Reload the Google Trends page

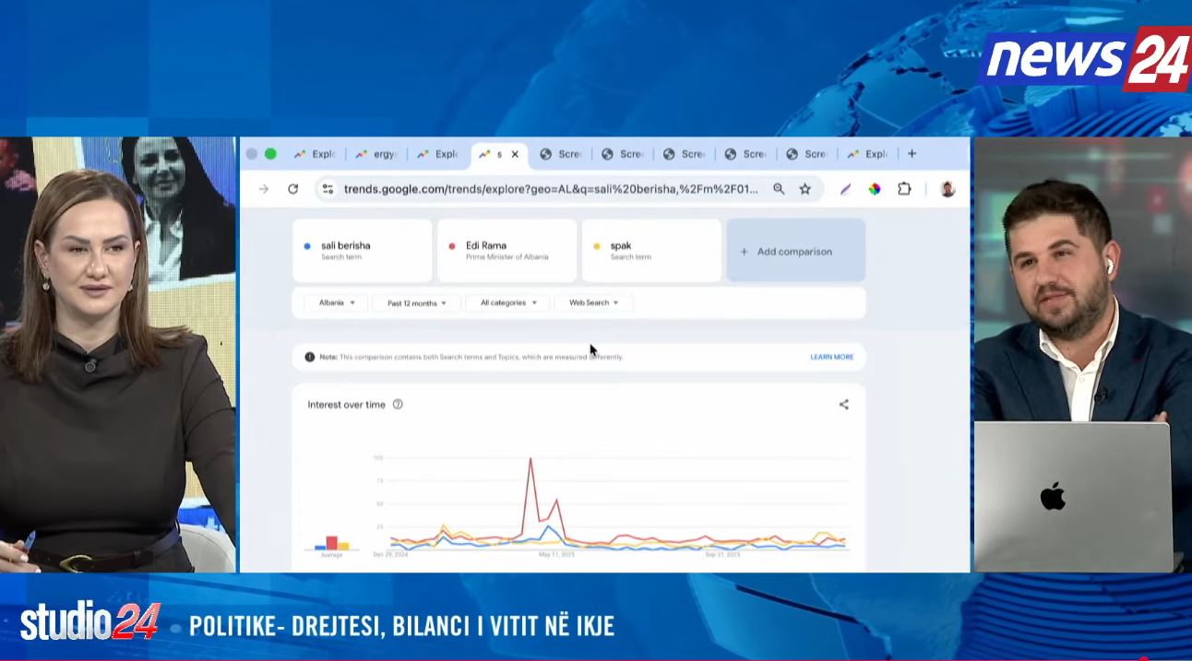pos(292,188)
